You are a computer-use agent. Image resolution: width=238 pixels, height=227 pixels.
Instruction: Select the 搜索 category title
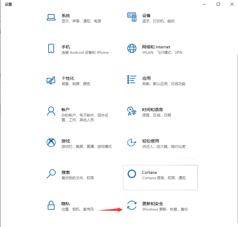[65, 172]
